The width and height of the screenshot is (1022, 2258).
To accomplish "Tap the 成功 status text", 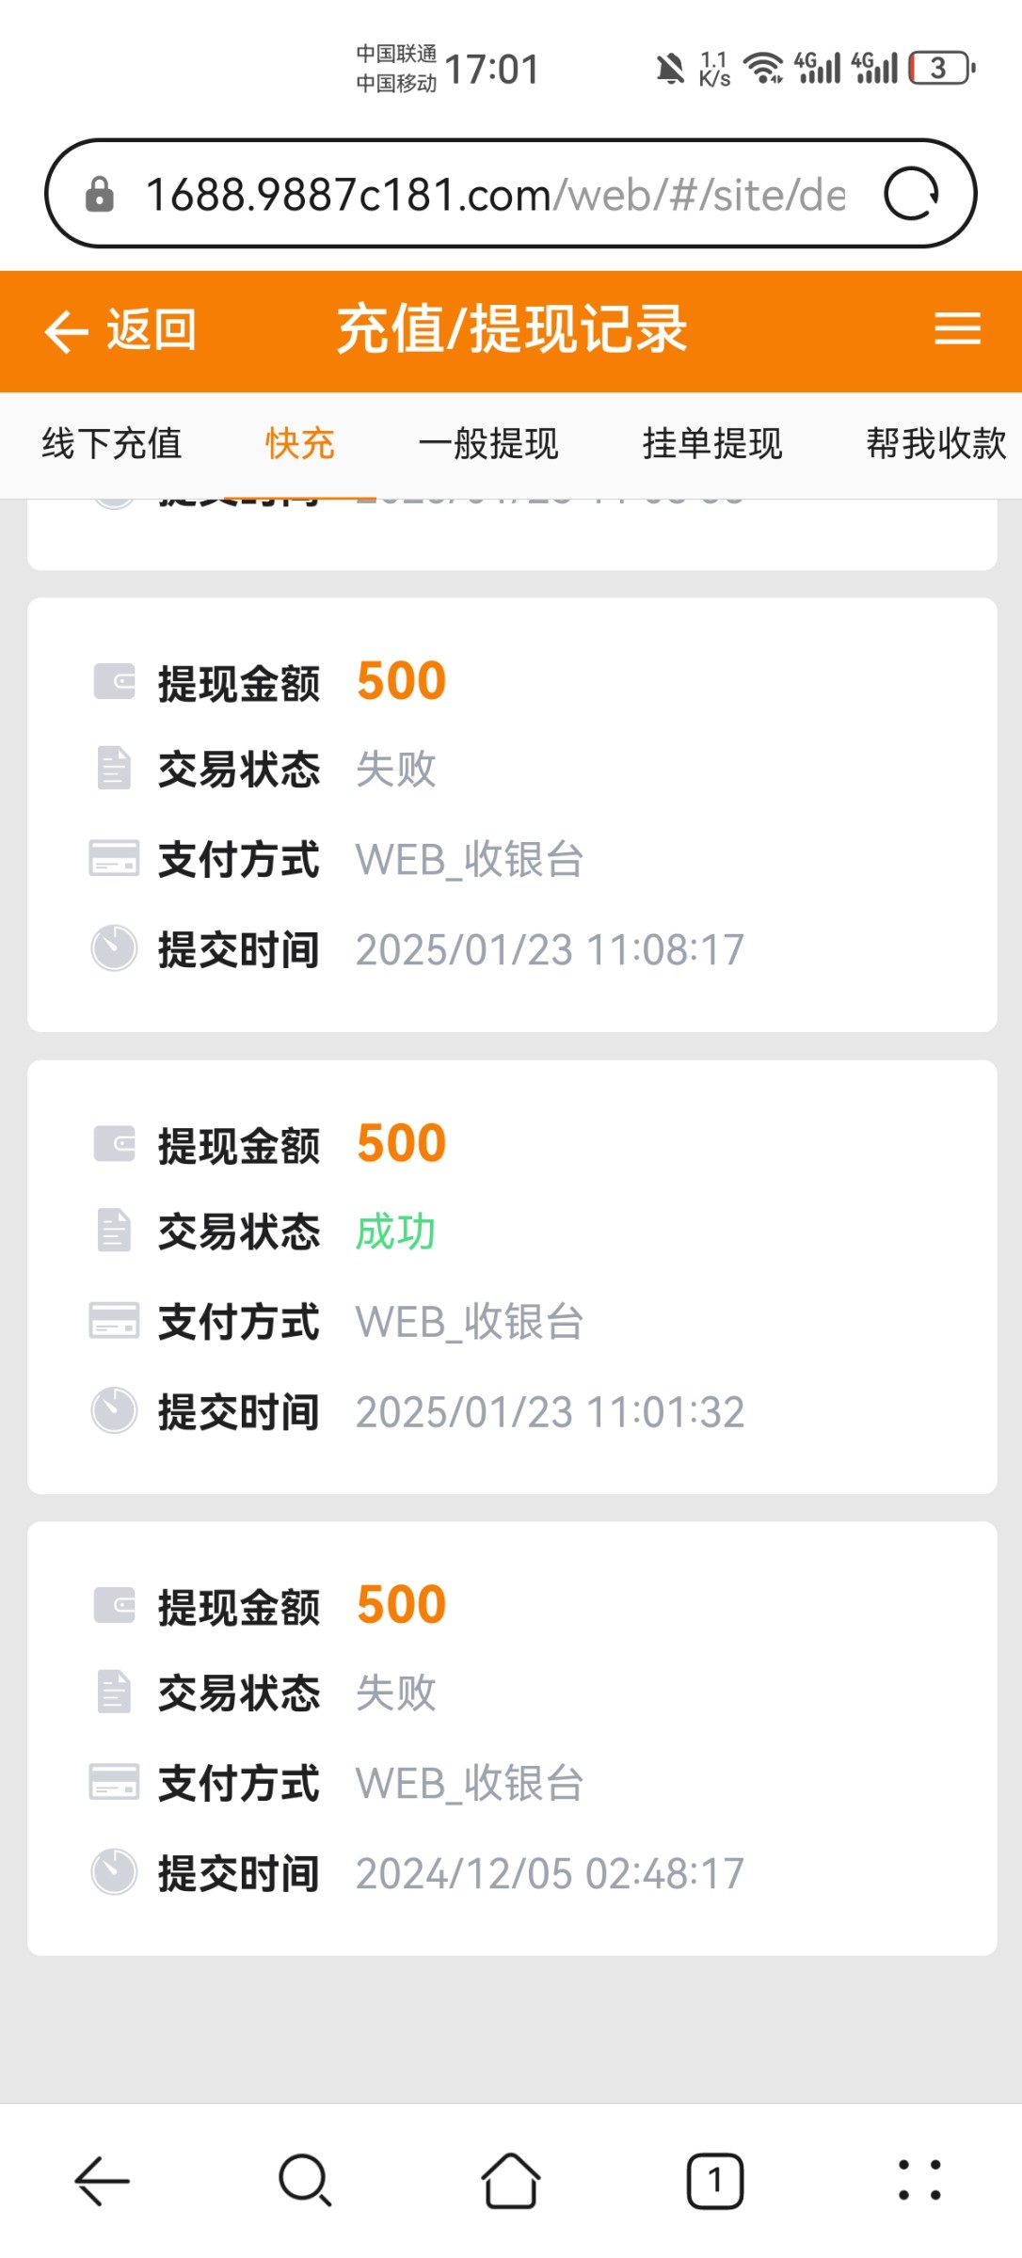I will pos(395,1232).
